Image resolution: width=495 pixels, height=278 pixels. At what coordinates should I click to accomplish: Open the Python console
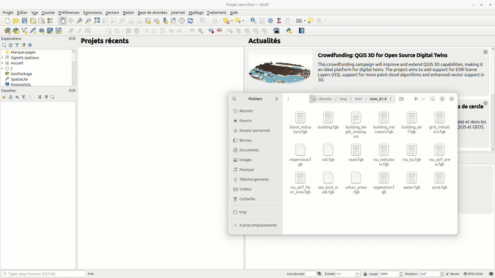coord(289,30)
